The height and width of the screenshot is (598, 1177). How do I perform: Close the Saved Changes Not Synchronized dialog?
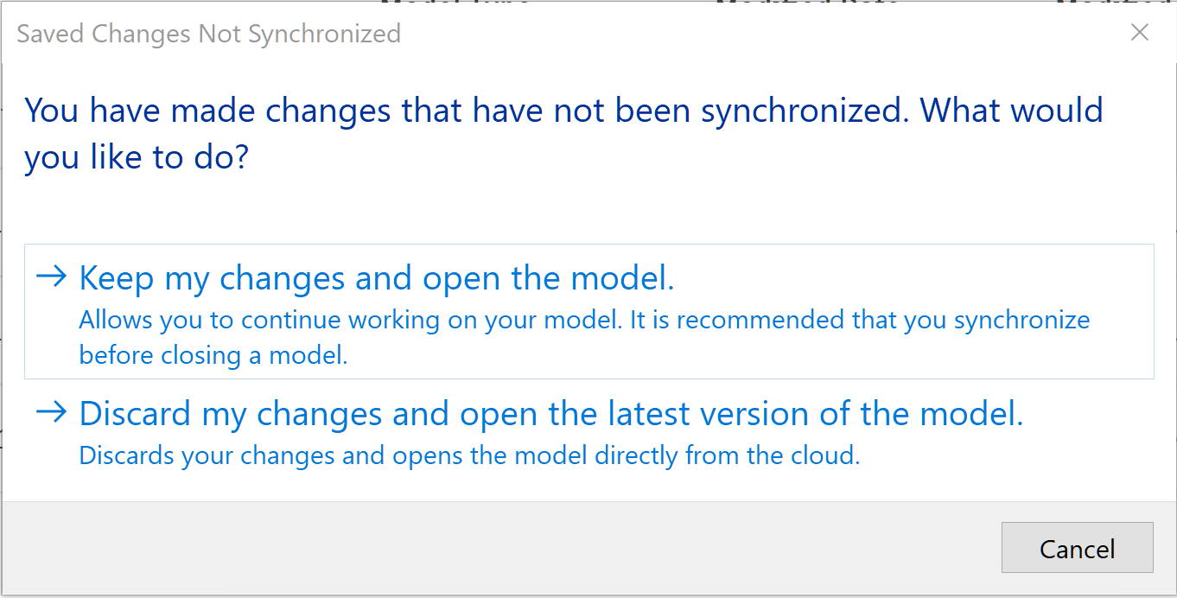point(1140,33)
